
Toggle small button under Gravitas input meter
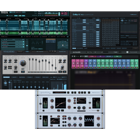[43, 111]
